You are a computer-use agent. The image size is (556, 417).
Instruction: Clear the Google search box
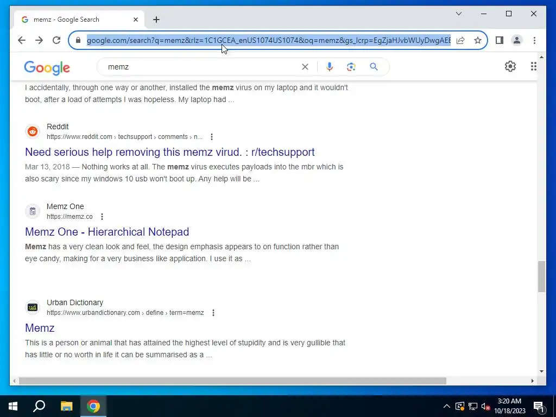(x=305, y=67)
